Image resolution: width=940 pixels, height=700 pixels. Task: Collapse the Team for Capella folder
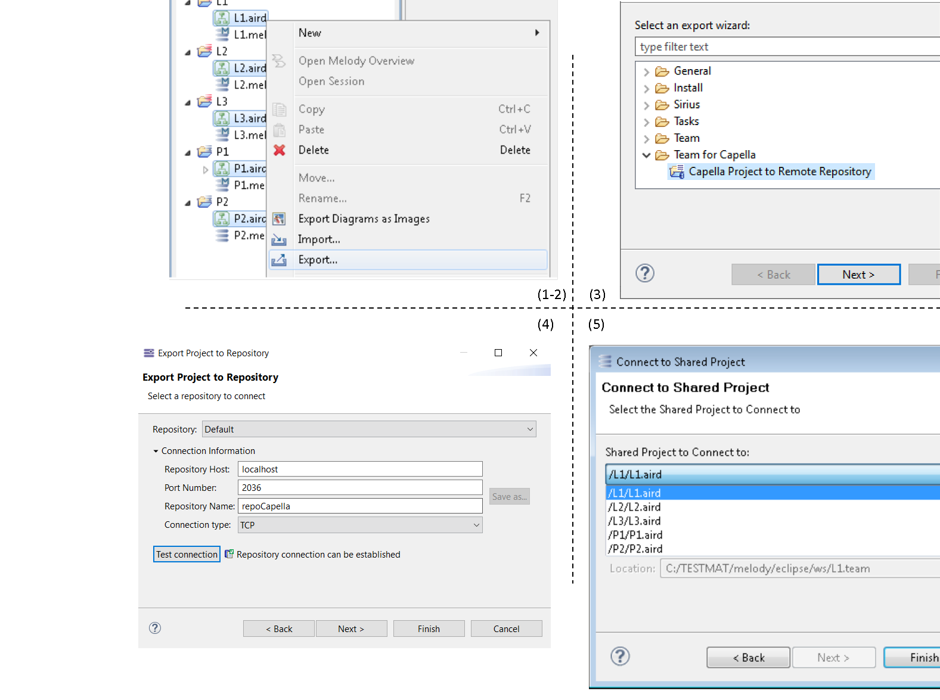[x=646, y=155]
